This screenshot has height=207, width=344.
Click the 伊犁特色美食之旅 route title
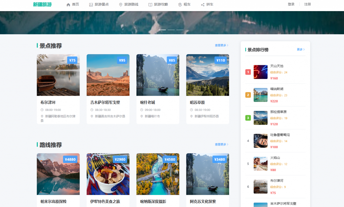pyautogui.click(x=105, y=202)
